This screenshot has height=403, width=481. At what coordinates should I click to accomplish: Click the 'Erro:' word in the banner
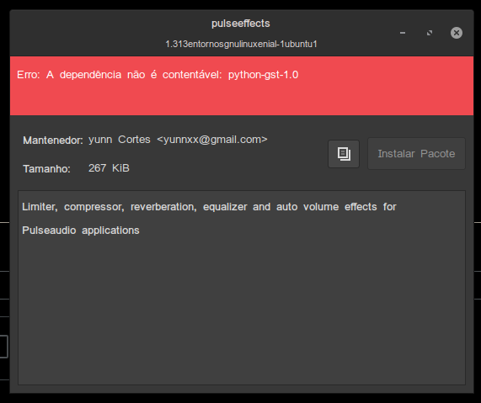tap(29, 75)
